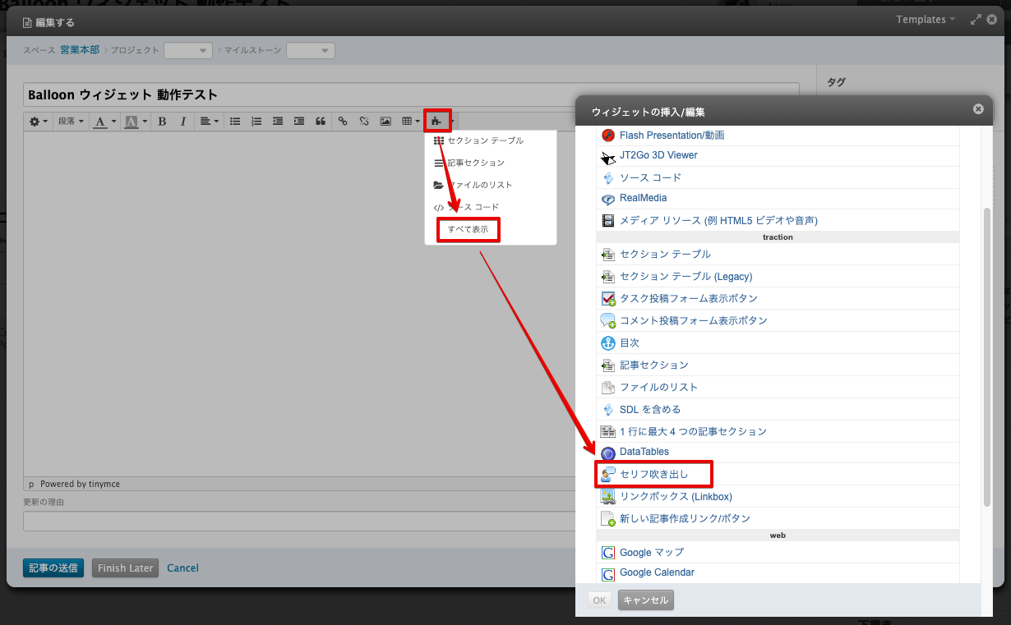Click the insert link icon
Screen dimensions: 1011x625
tap(343, 122)
